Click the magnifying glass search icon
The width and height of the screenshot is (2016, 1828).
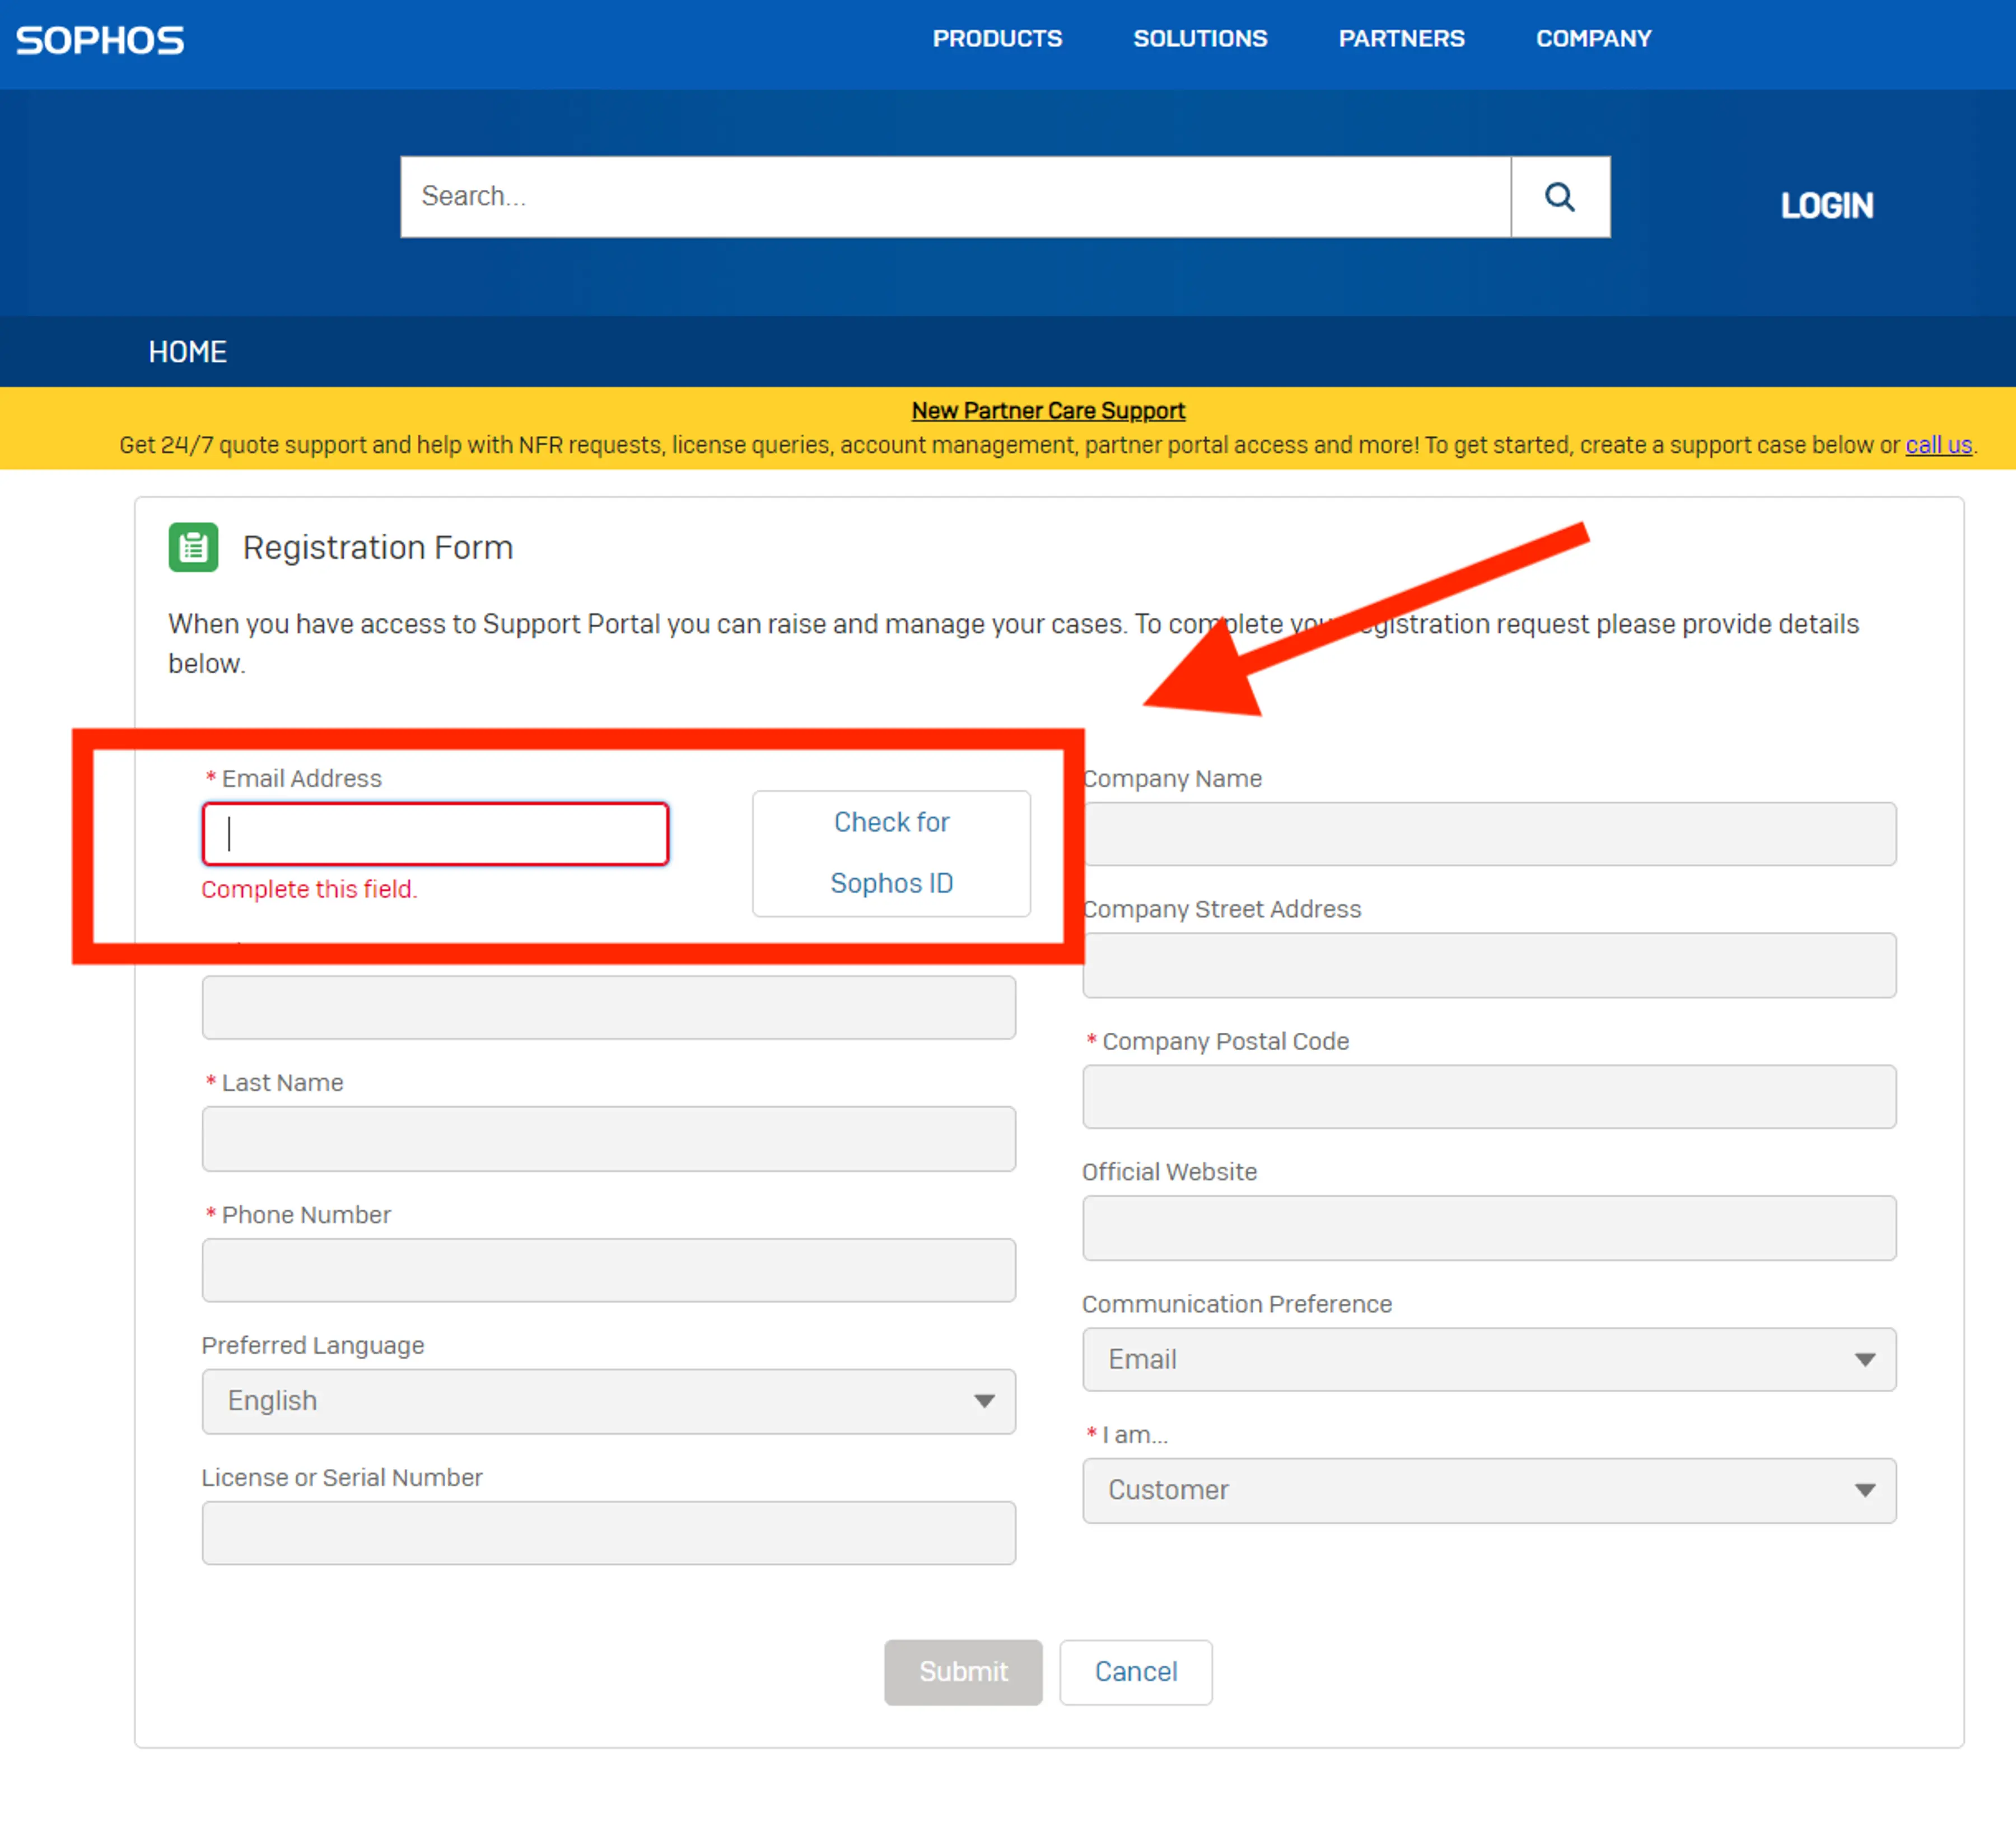[x=1559, y=197]
